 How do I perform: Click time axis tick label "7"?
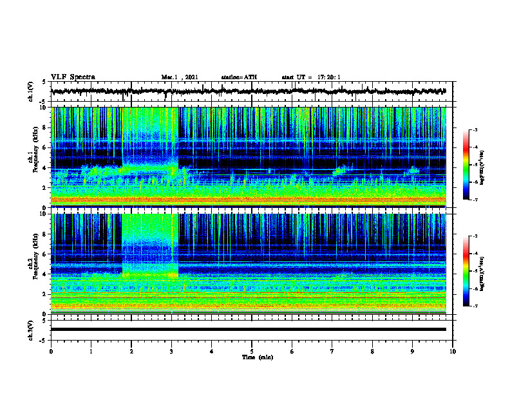[332, 352]
